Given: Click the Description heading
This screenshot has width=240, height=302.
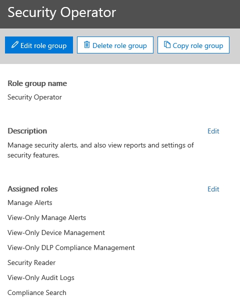Looking at the screenshot, I should (x=27, y=131).
